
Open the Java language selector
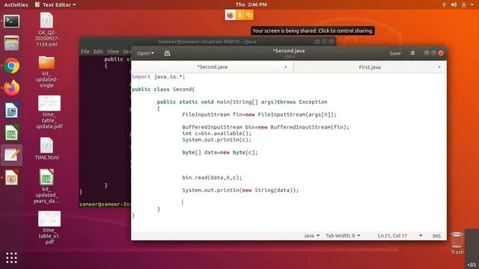[311, 236]
